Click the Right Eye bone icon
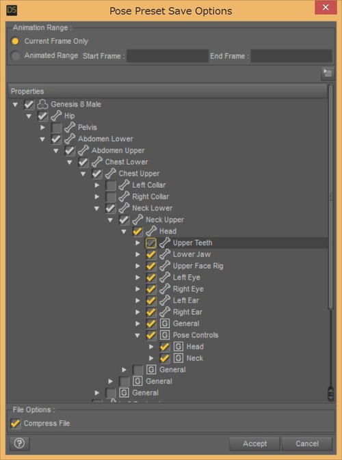This screenshot has height=460, width=342. (x=165, y=289)
